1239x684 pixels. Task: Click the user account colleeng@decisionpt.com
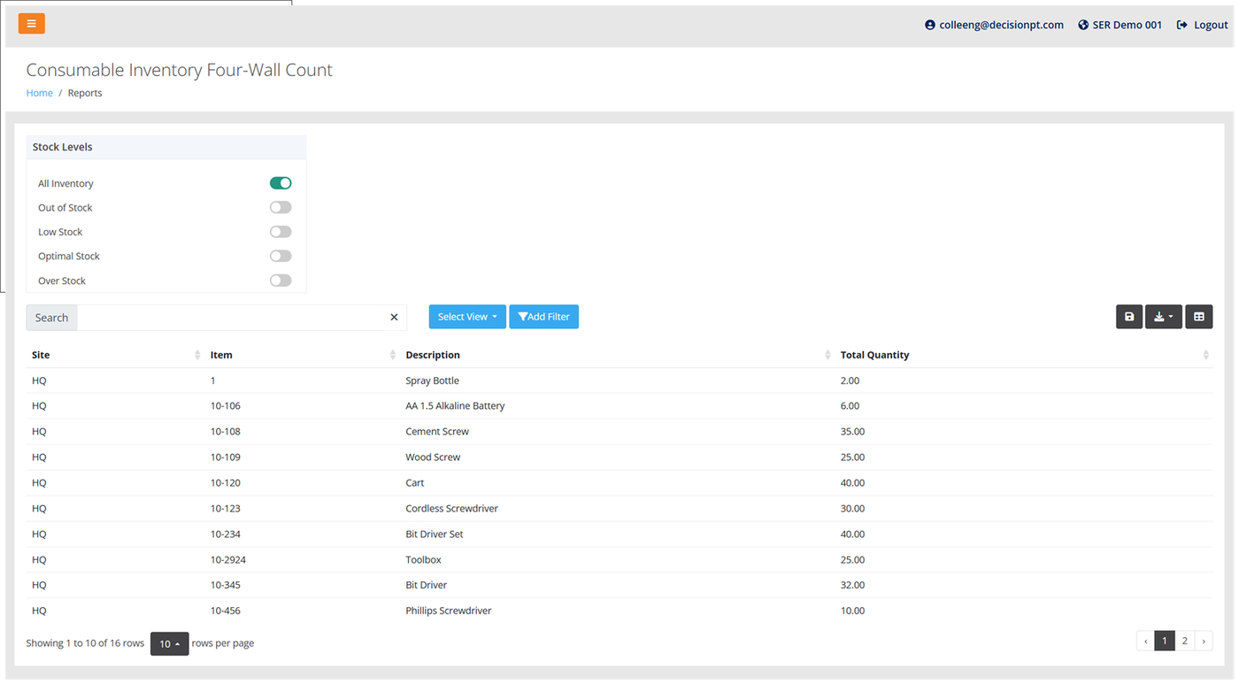coord(994,25)
